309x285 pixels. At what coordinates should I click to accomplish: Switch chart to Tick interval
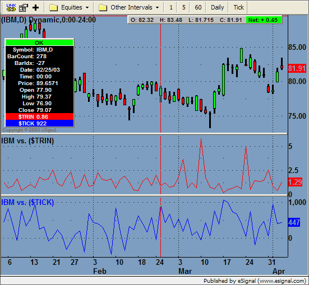click(238, 7)
